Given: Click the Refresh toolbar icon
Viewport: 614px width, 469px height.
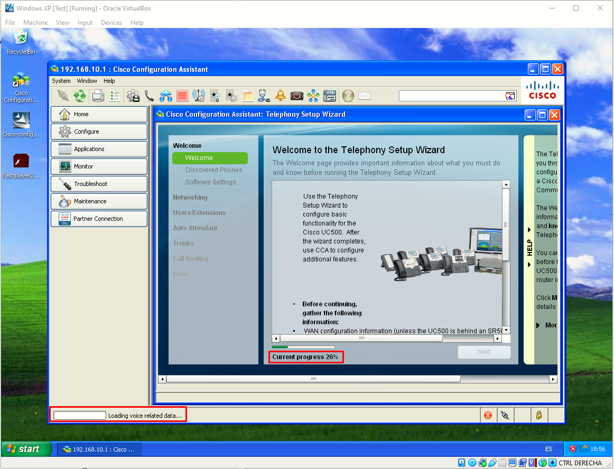Looking at the screenshot, I should pos(80,96).
